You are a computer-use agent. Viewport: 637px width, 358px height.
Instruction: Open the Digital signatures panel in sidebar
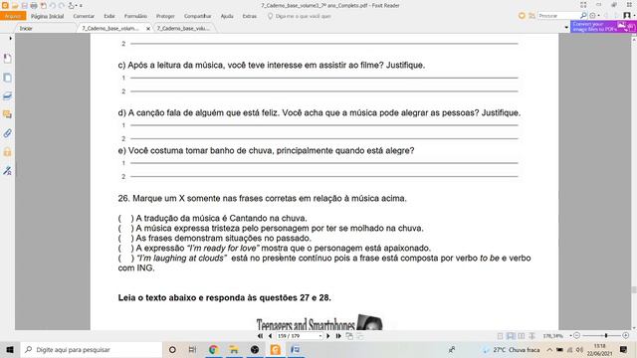tap(7, 171)
